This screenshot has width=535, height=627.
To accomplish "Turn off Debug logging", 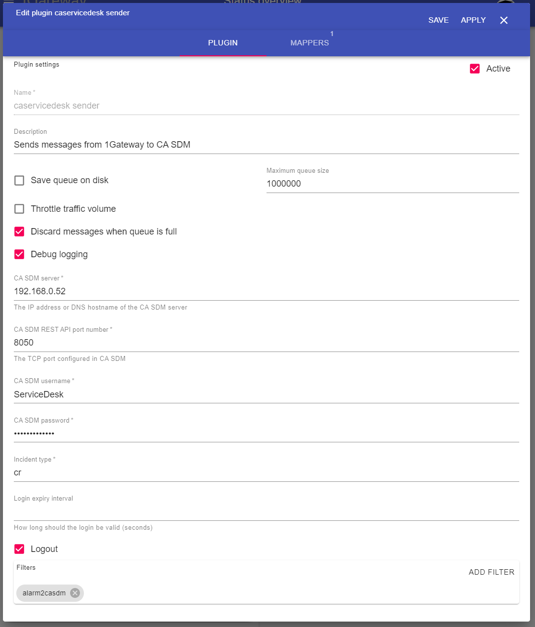I will point(19,254).
